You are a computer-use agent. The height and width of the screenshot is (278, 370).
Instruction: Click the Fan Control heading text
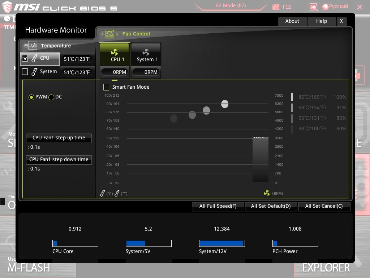(x=136, y=34)
